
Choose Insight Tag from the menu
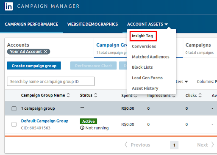[x=142, y=36]
